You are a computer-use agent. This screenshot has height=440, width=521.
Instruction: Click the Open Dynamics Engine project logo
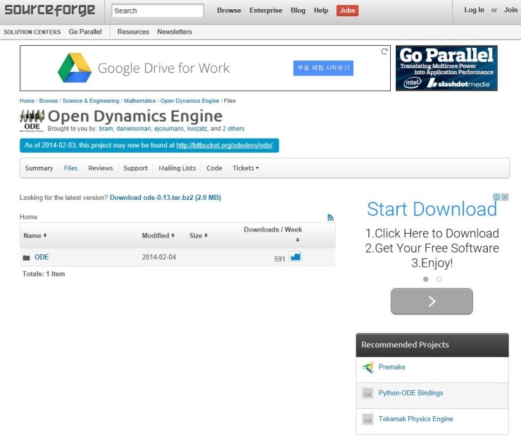click(x=32, y=120)
